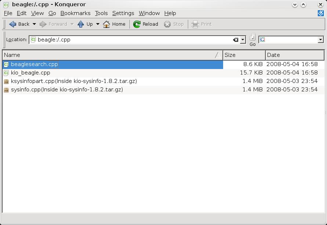Expand the Location bar history dropdown
The width and height of the screenshot is (327, 225).
click(243, 40)
